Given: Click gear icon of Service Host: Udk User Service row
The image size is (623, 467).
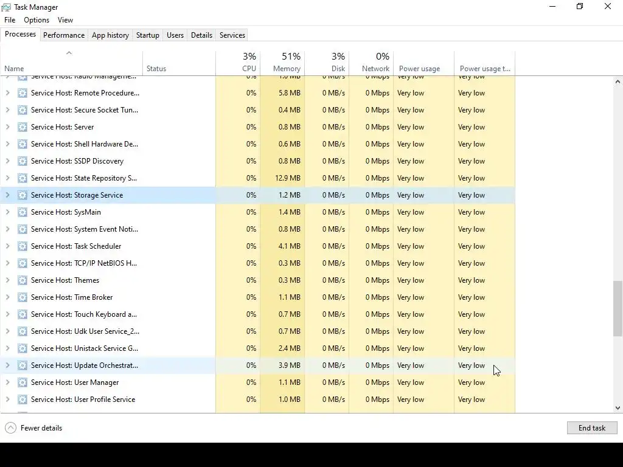Looking at the screenshot, I should [x=23, y=332].
